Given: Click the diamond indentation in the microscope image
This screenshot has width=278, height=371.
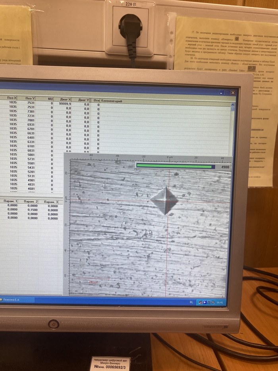Looking at the screenshot, I should click(164, 201).
